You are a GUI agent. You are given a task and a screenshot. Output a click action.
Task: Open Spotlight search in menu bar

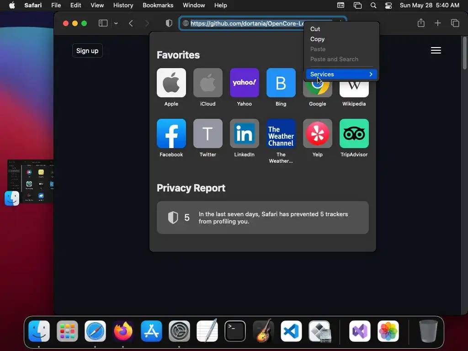pos(373,5)
